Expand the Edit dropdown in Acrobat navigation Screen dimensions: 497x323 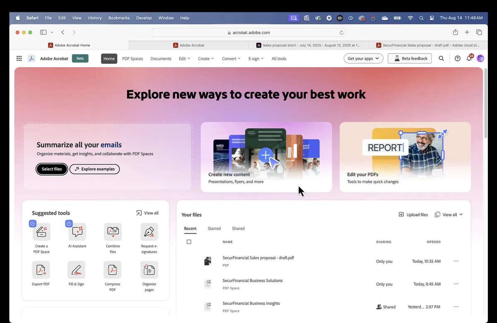[184, 58]
